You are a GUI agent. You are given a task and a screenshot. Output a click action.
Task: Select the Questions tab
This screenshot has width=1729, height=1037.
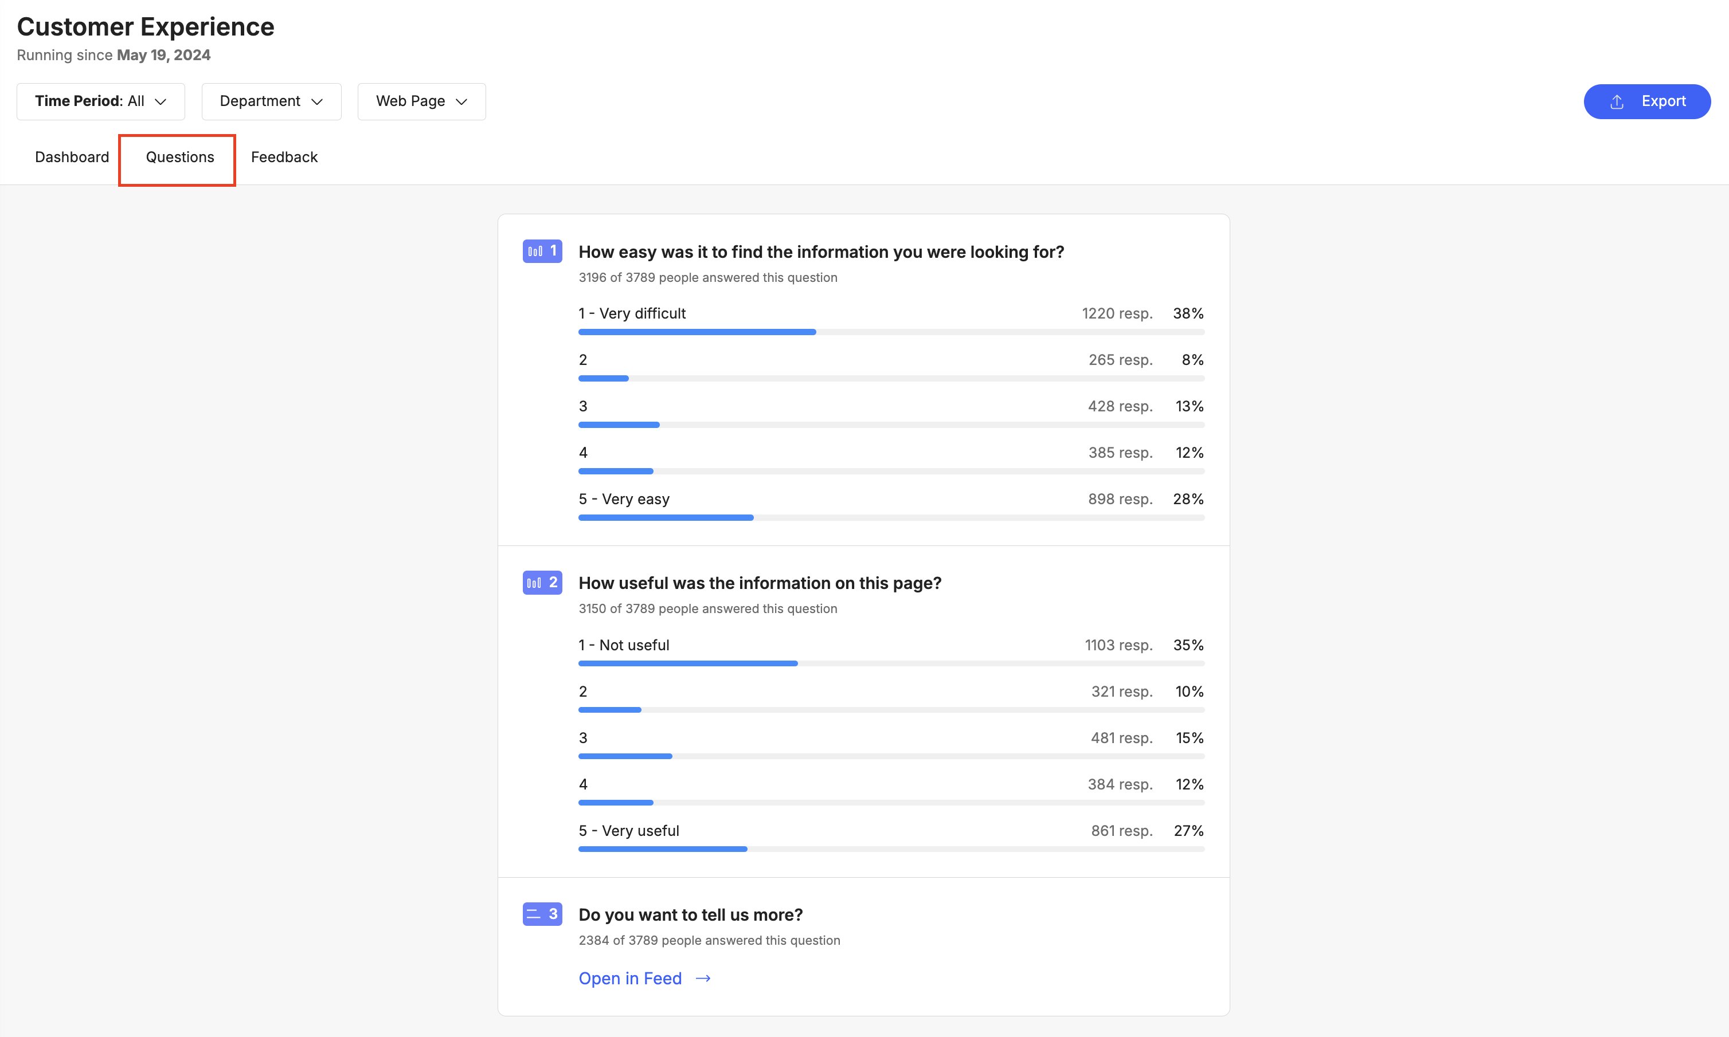click(179, 157)
